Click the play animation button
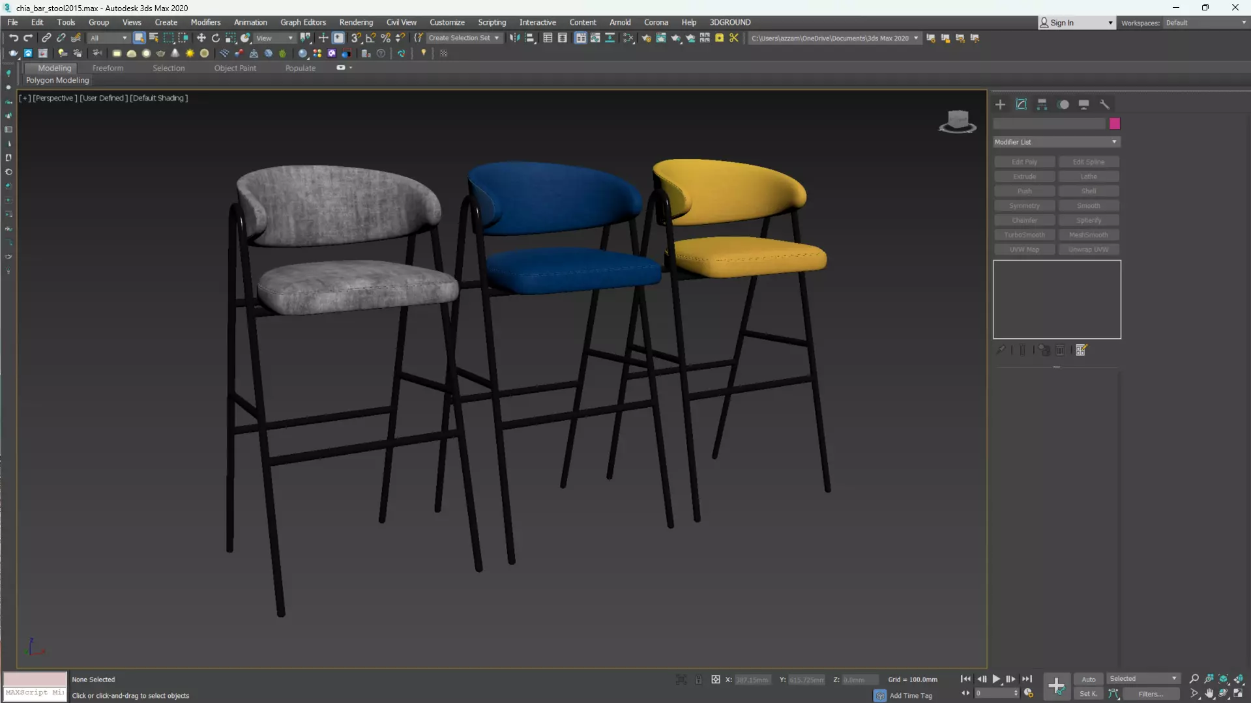Screen dimensions: 1251x703 point(996,679)
